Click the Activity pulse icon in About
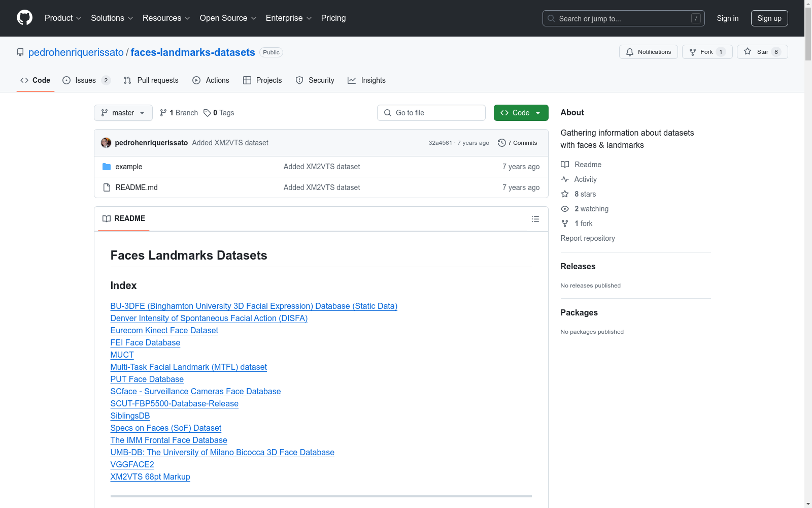 pos(565,179)
